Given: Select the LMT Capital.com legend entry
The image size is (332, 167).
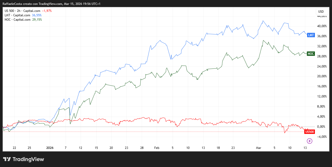Looking at the screenshot, I should (17, 15).
